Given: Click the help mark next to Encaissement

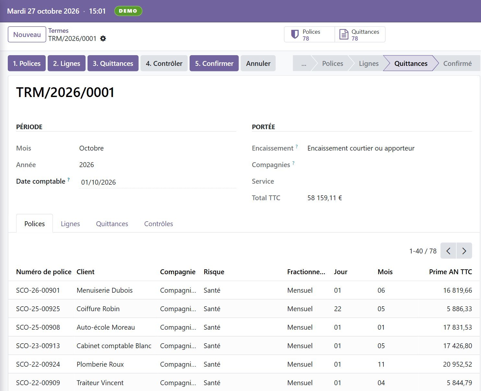Looking at the screenshot, I should (297, 146).
